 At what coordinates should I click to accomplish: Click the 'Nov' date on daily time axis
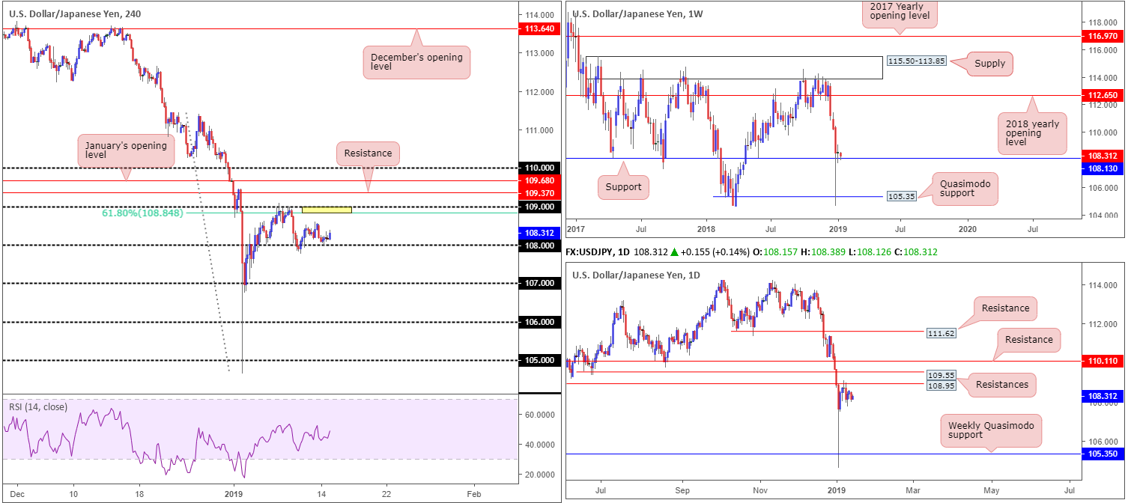click(x=759, y=490)
